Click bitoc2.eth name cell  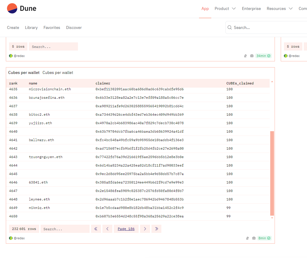click(39, 115)
